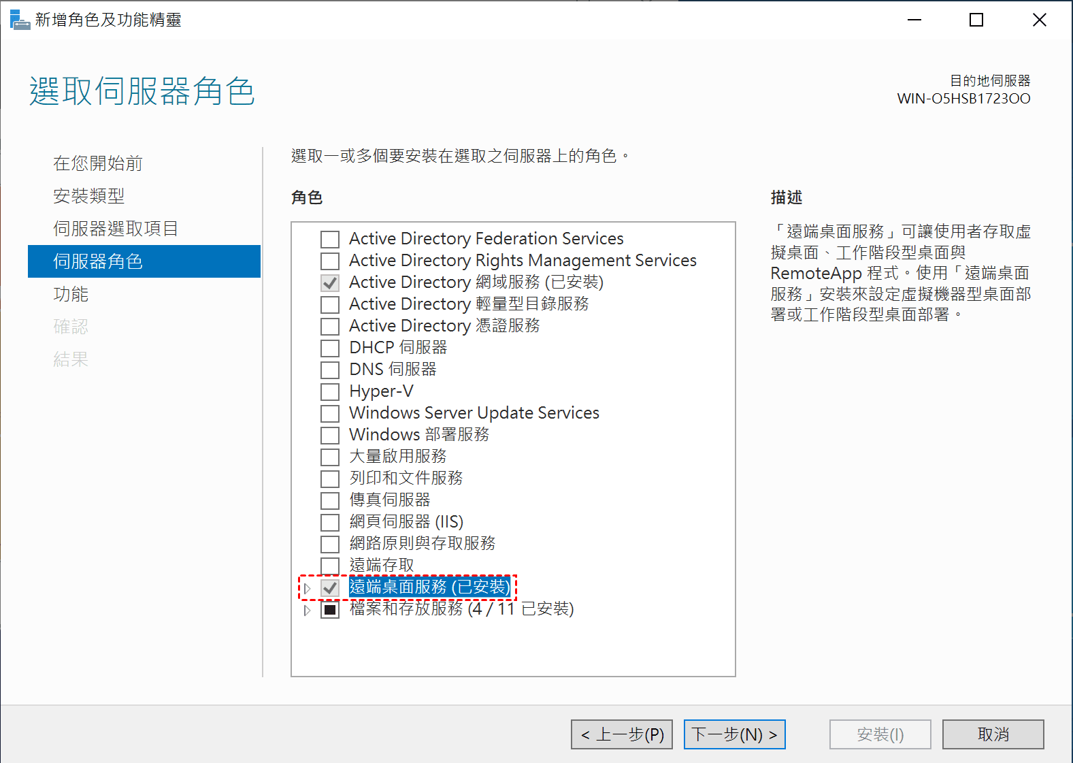Highlight the Windows 部署服務 label

click(x=419, y=435)
